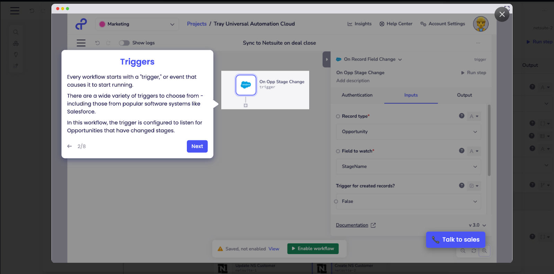The width and height of the screenshot is (554, 274).
Task: Switch to the Output tab in the demo panel
Action: coord(464,95)
